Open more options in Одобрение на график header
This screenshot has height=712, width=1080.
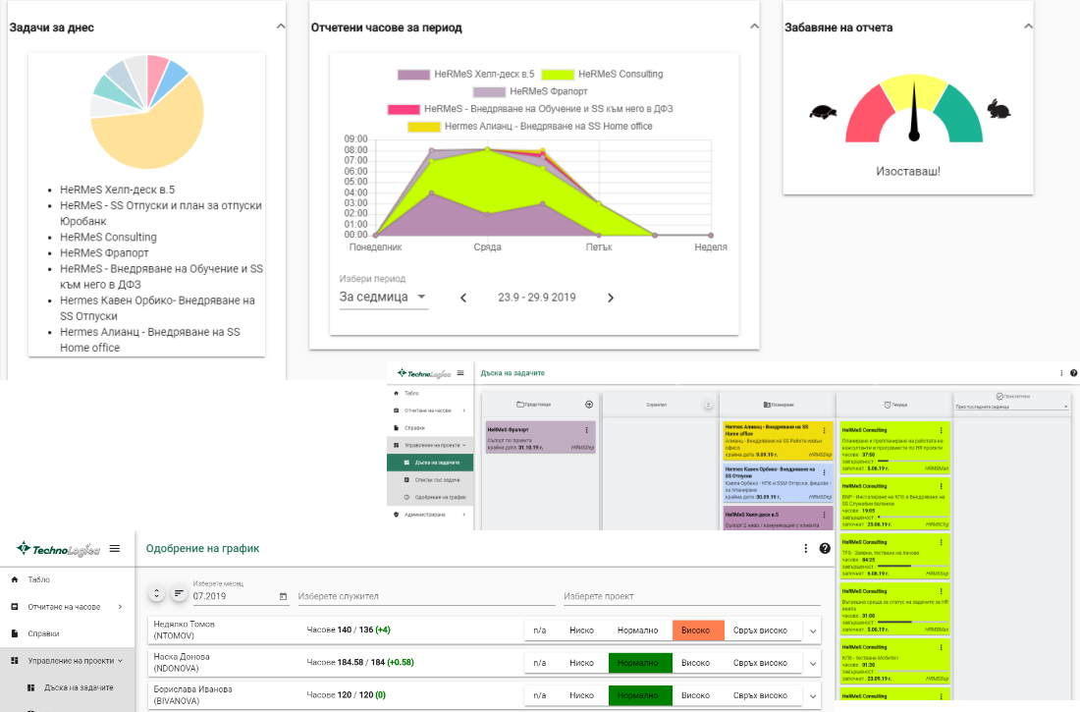click(x=805, y=549)
